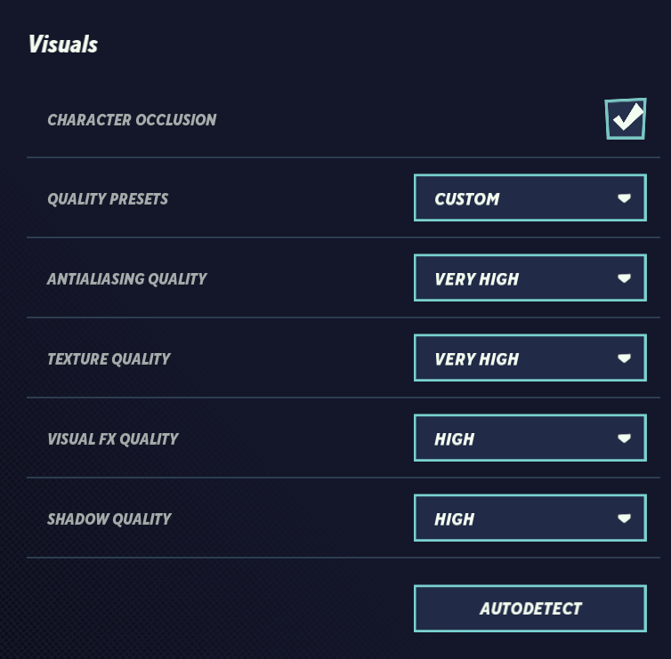
Task: Click the Shadow Quality label text
Action: [x=109, y=519]
